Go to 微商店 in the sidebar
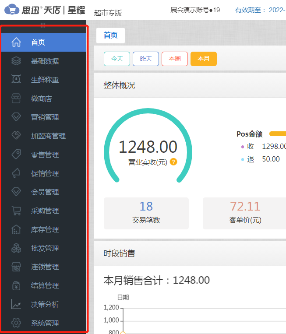This screenshot has height=334, width=286. 44,98
